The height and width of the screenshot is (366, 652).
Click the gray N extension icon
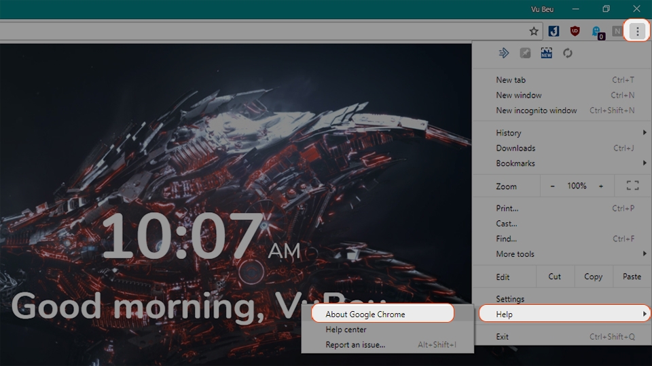(x=617, y=31)
